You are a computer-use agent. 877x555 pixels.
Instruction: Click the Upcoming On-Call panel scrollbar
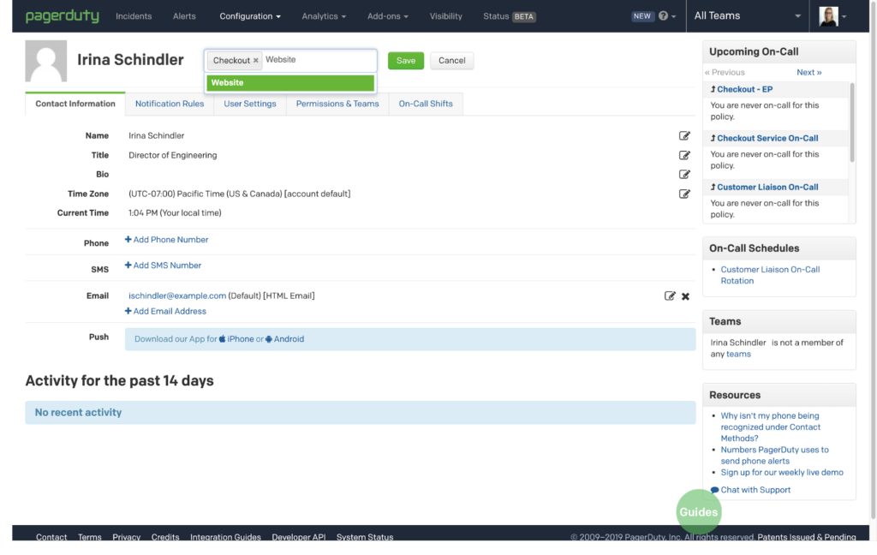point(852,122)
